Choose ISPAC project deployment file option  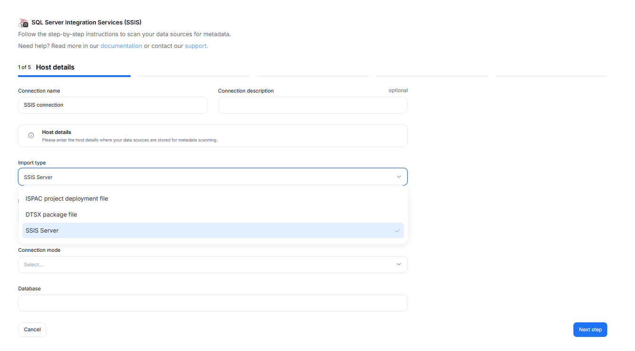point(67,199)
